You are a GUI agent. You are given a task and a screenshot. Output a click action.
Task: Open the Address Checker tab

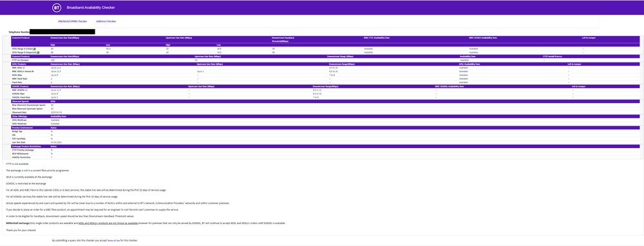(x=106, y=21)
